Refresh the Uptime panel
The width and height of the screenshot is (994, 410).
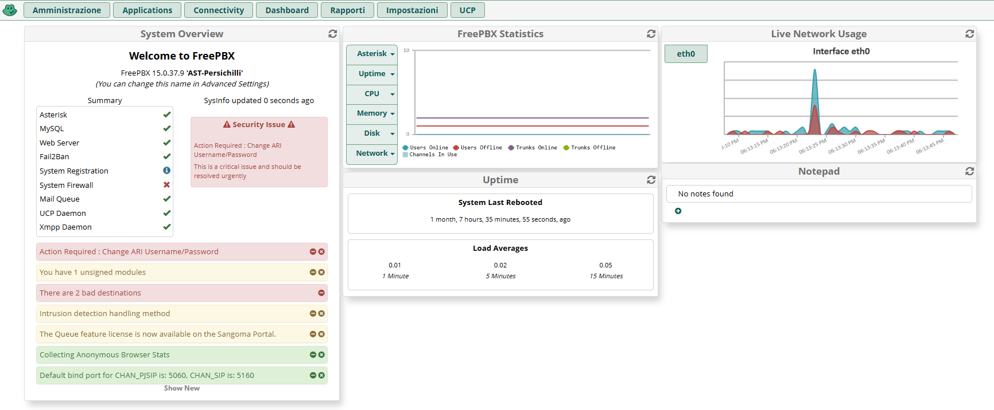point(651,180)
